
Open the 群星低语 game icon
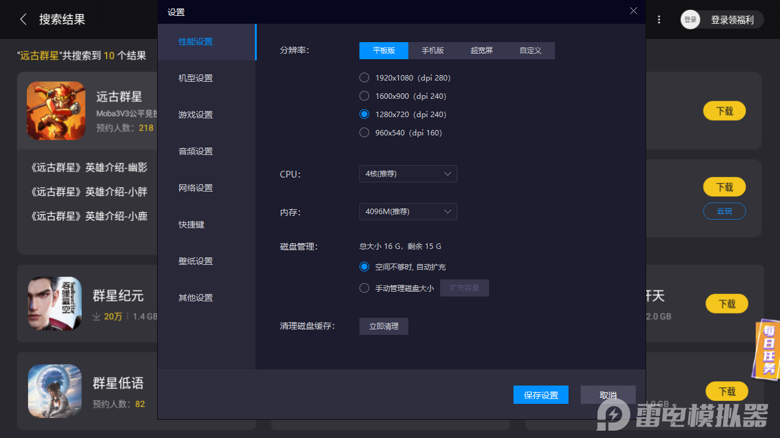[54, 391]
